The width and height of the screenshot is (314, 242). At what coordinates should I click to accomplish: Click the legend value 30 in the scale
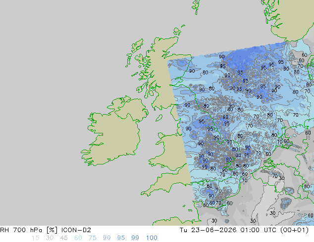tap(50, 238)
